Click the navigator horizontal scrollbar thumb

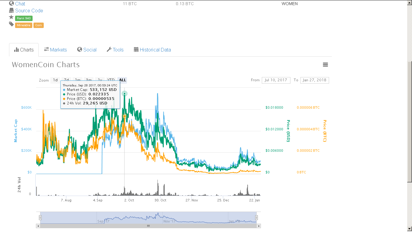click(x=148, y=226)
